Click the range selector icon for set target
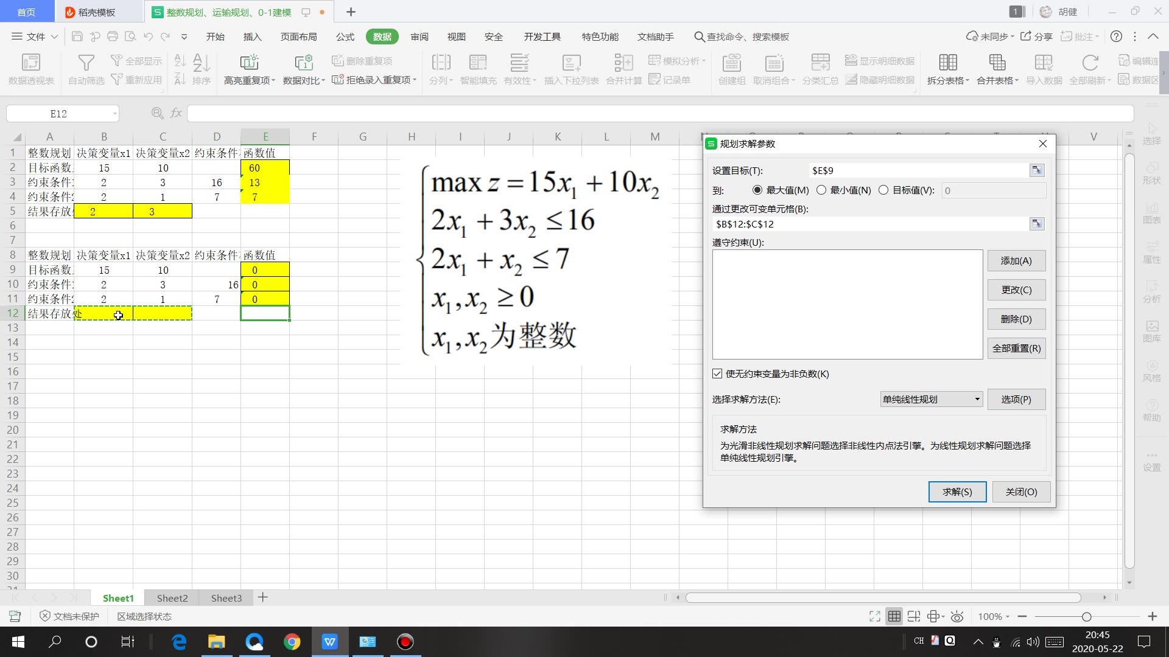 1036,170
